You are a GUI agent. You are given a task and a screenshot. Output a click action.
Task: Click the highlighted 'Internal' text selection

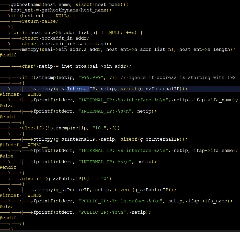pos(78,89)
